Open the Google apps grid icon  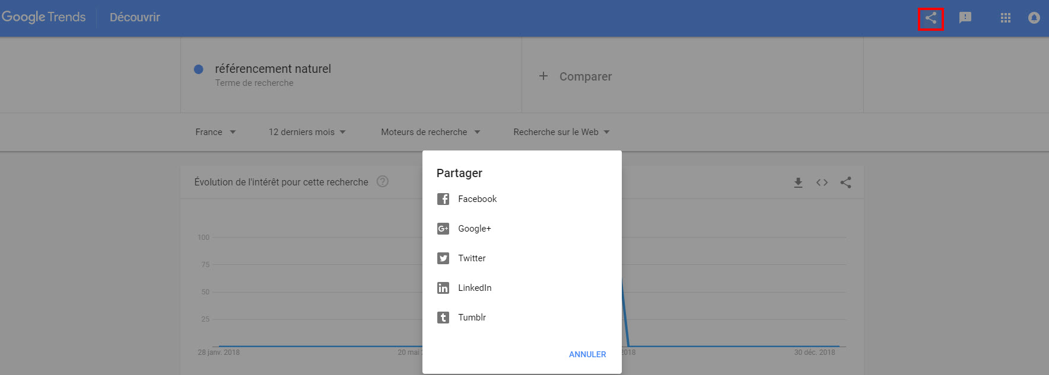[1006, 18]
